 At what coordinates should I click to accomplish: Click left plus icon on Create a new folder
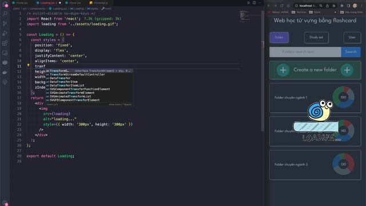pos(283,70)
